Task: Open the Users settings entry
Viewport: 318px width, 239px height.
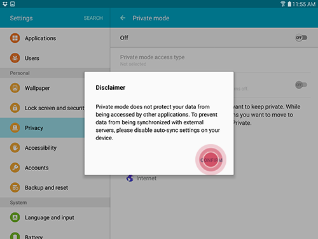Action: point(55,58)
